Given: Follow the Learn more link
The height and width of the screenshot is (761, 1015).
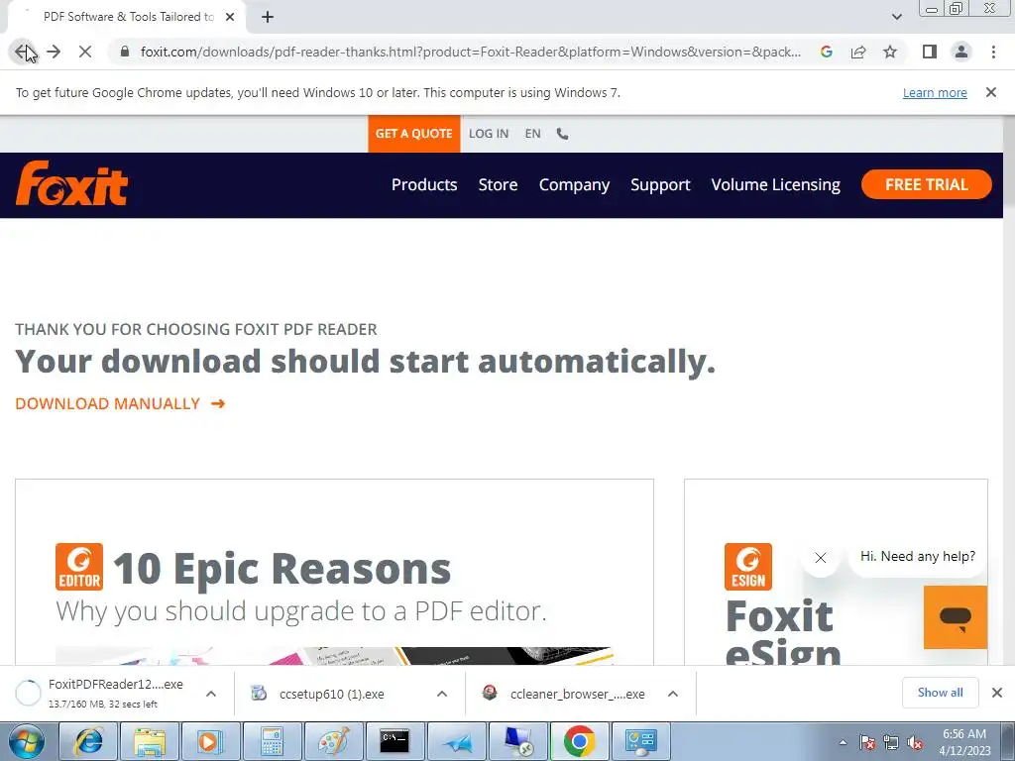Looking at the screenshot, I should [935, 92].
